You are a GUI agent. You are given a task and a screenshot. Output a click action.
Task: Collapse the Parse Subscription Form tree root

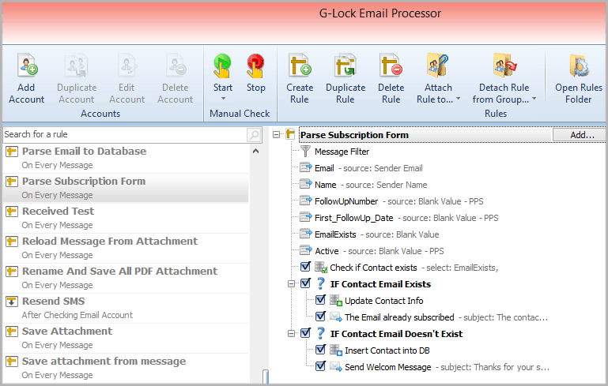click(276, 135)
